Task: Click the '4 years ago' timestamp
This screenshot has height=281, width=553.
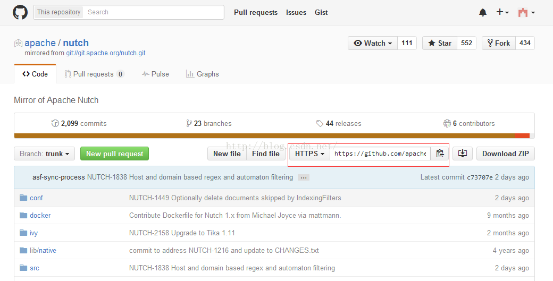Action: [x=510, y=251]
